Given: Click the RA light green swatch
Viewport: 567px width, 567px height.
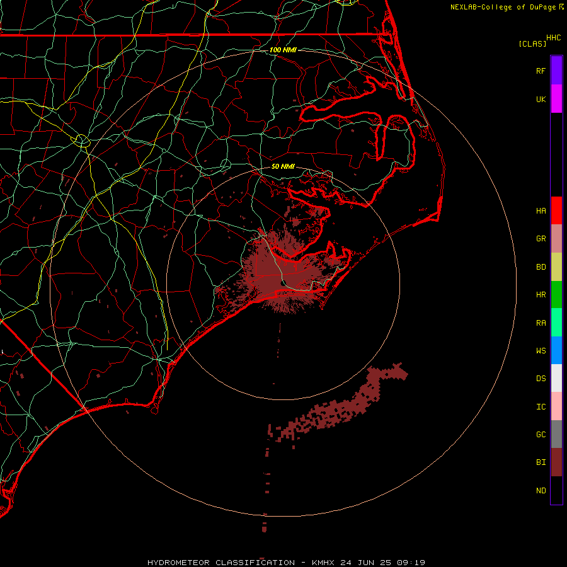Looking at the screenshot, I should pos(556,323).
